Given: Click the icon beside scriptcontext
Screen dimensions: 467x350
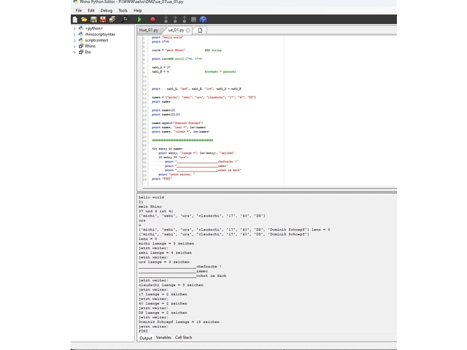Looking at the screenshot, I should click(81, 40).
